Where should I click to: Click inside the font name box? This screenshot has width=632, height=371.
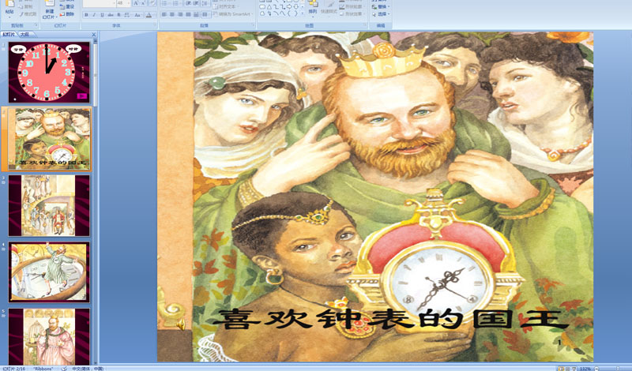(98, 3)
